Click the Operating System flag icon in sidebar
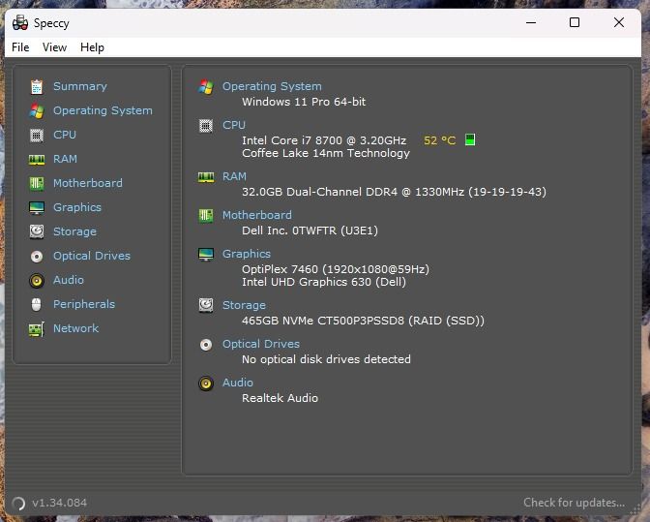650x522 pixels. (x=37, y=110)
